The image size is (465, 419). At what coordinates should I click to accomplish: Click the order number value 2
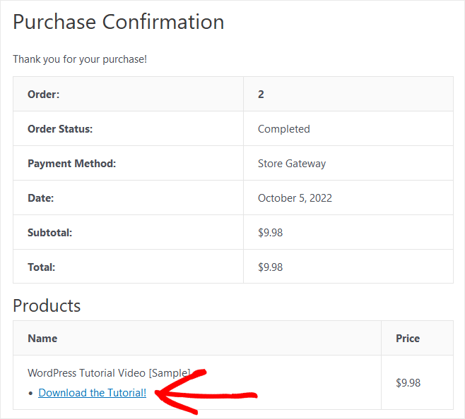(261, 94)
